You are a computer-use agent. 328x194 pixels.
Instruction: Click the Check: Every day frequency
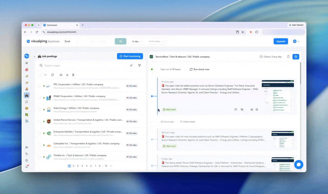(271, 57)
